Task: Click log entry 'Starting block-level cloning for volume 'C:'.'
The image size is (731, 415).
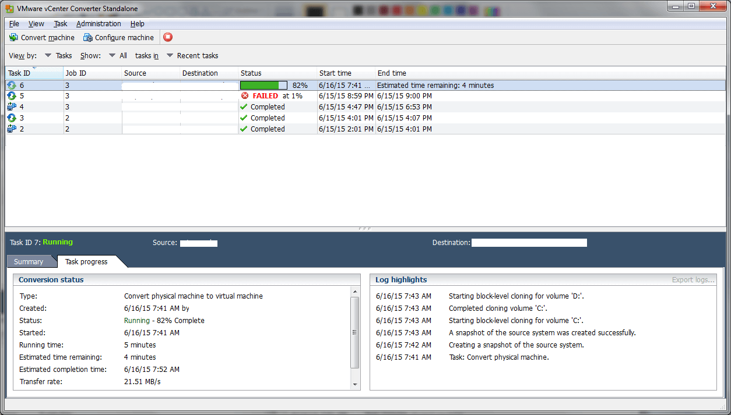Action: [x=516, y=321]
